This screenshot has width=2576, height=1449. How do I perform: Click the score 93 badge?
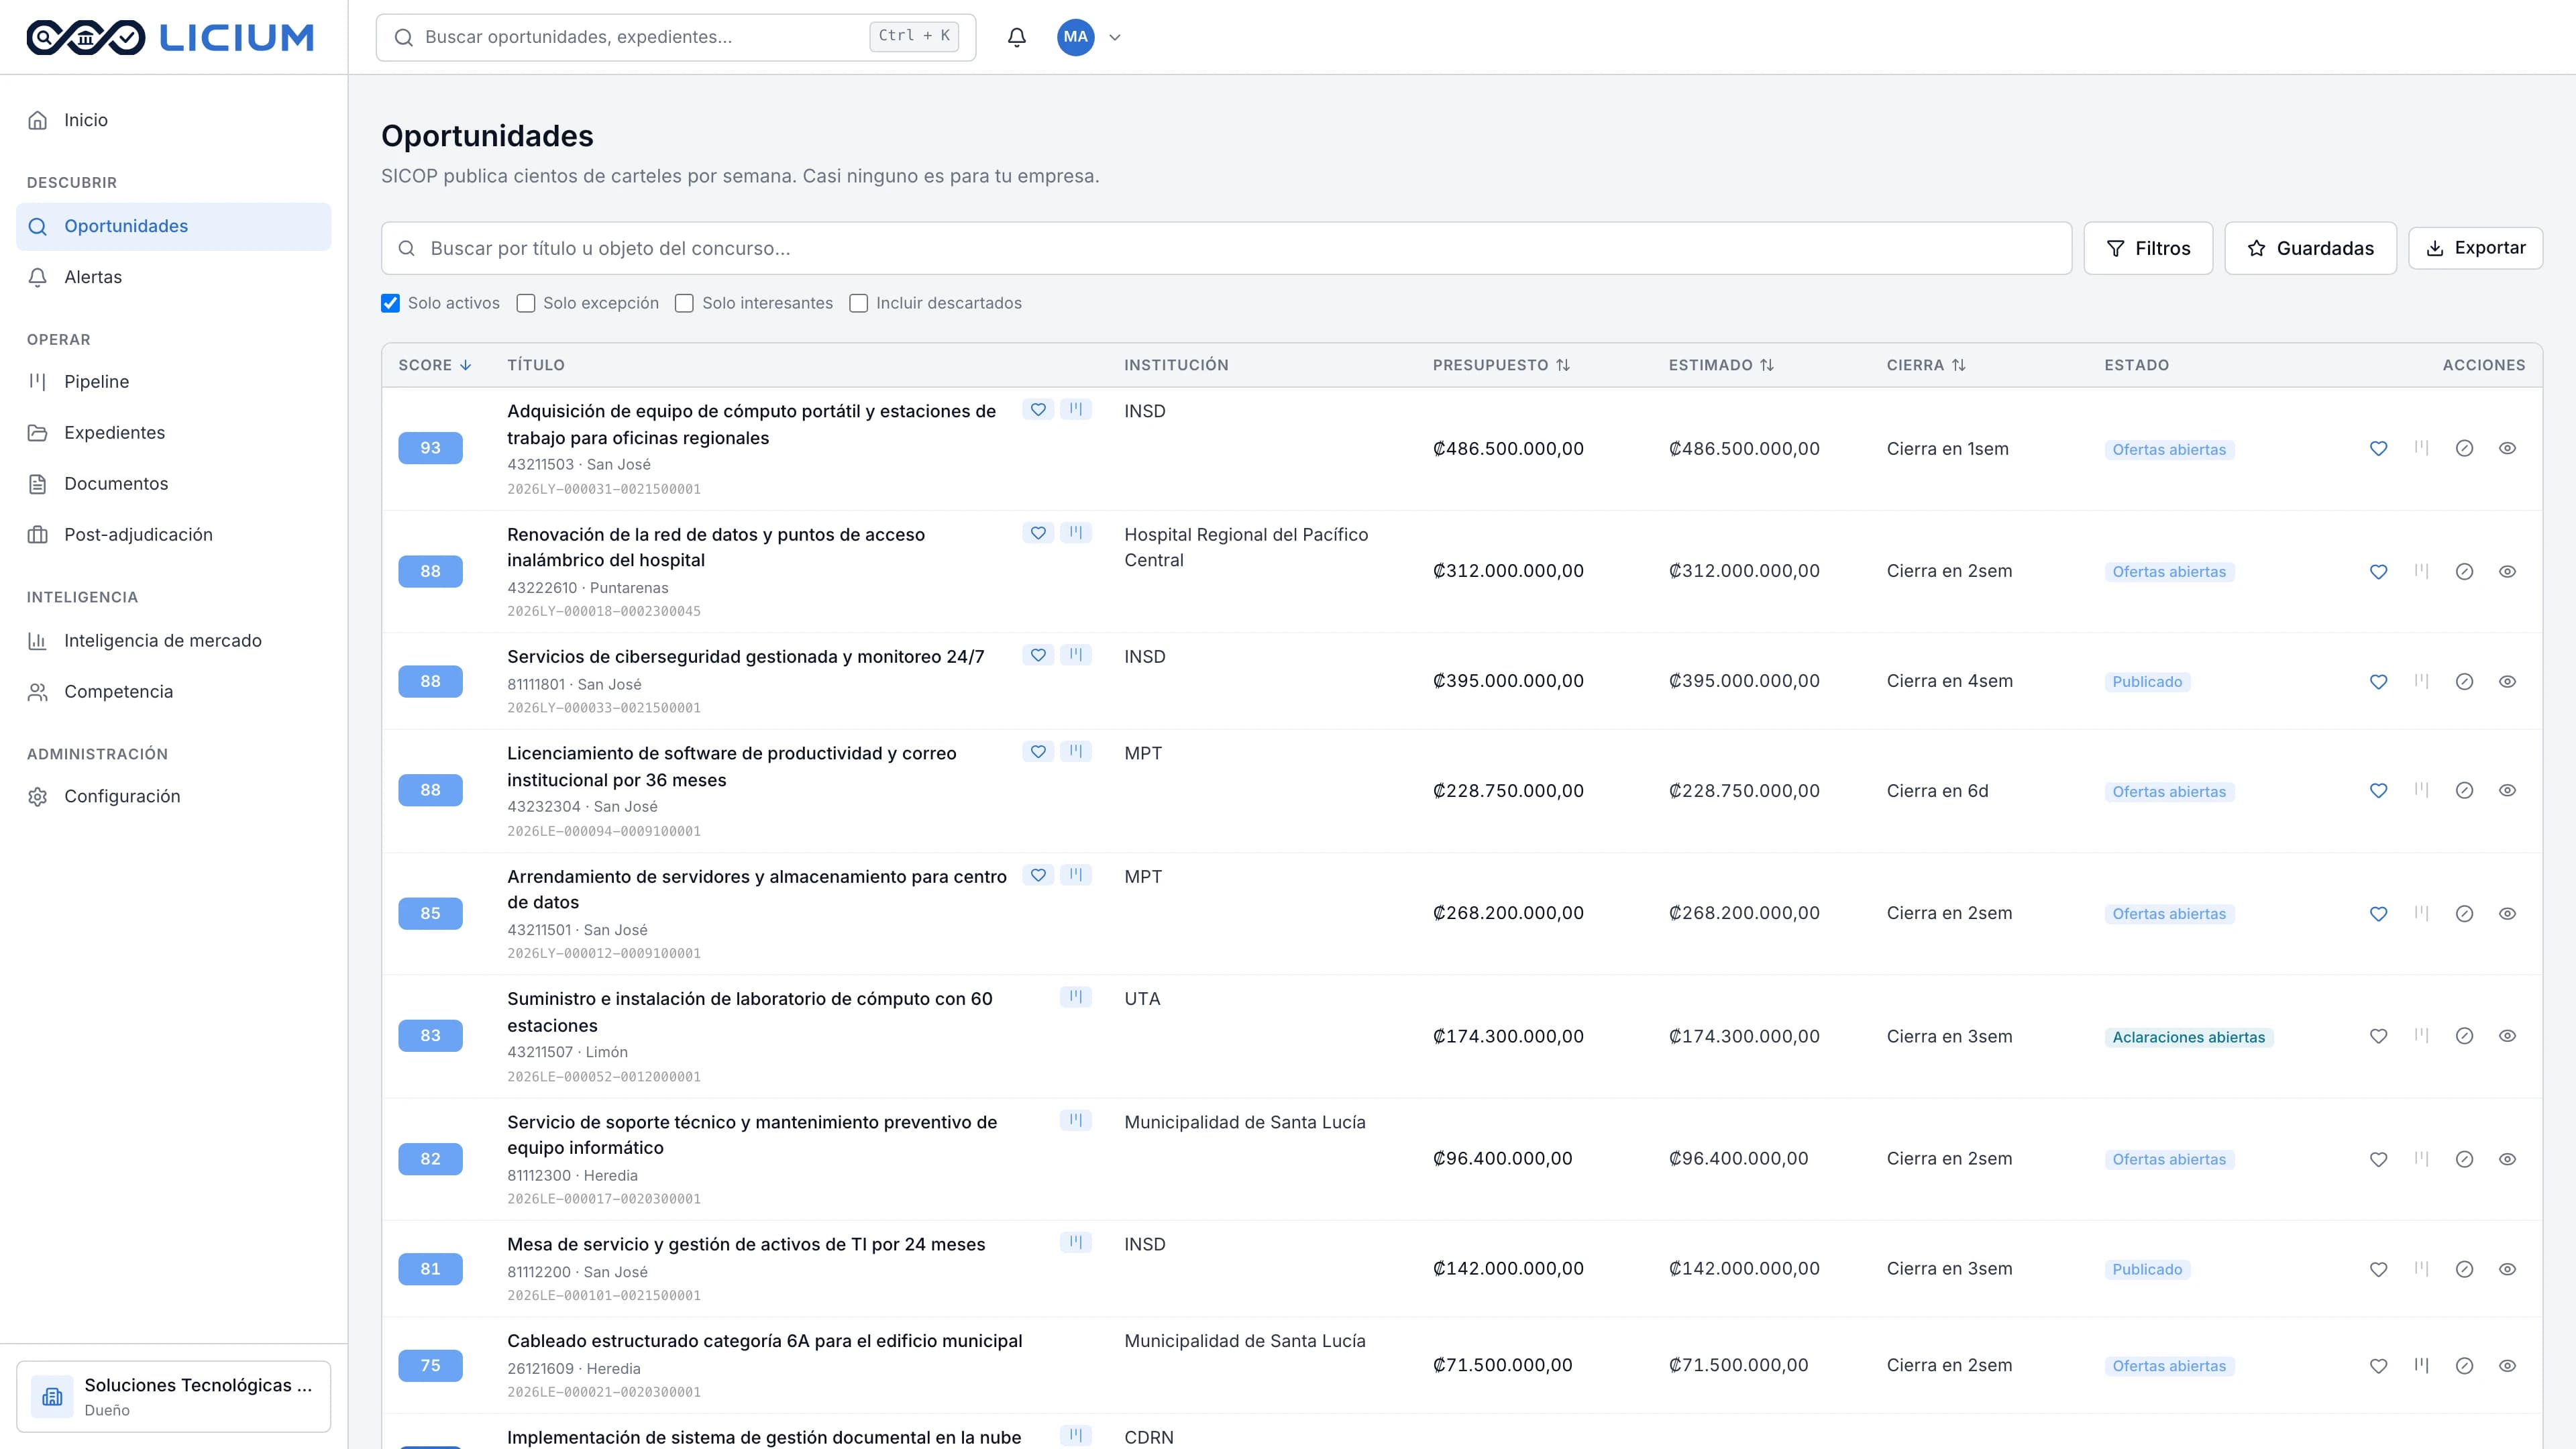point(430,448)
